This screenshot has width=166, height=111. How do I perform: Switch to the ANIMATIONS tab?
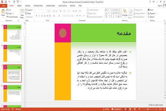(x=51, y=6)
